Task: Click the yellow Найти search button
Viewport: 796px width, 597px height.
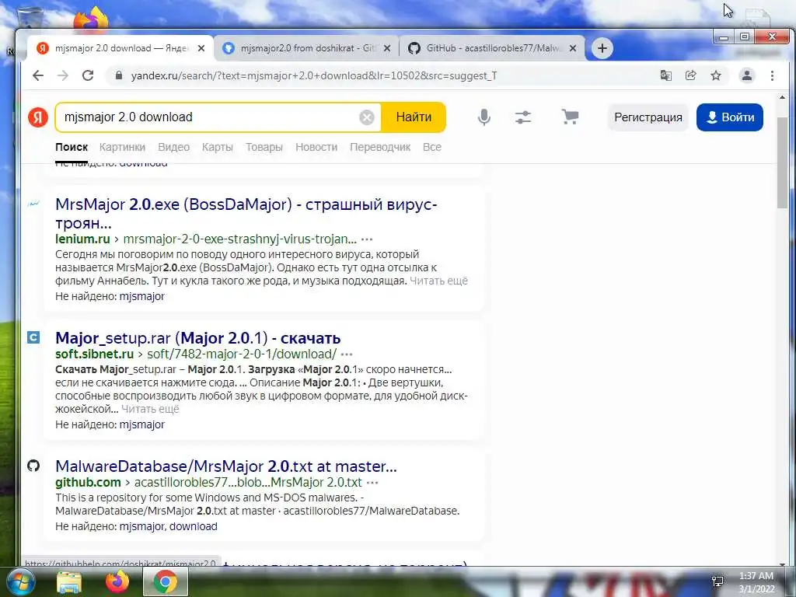Action: coord(414,117)
